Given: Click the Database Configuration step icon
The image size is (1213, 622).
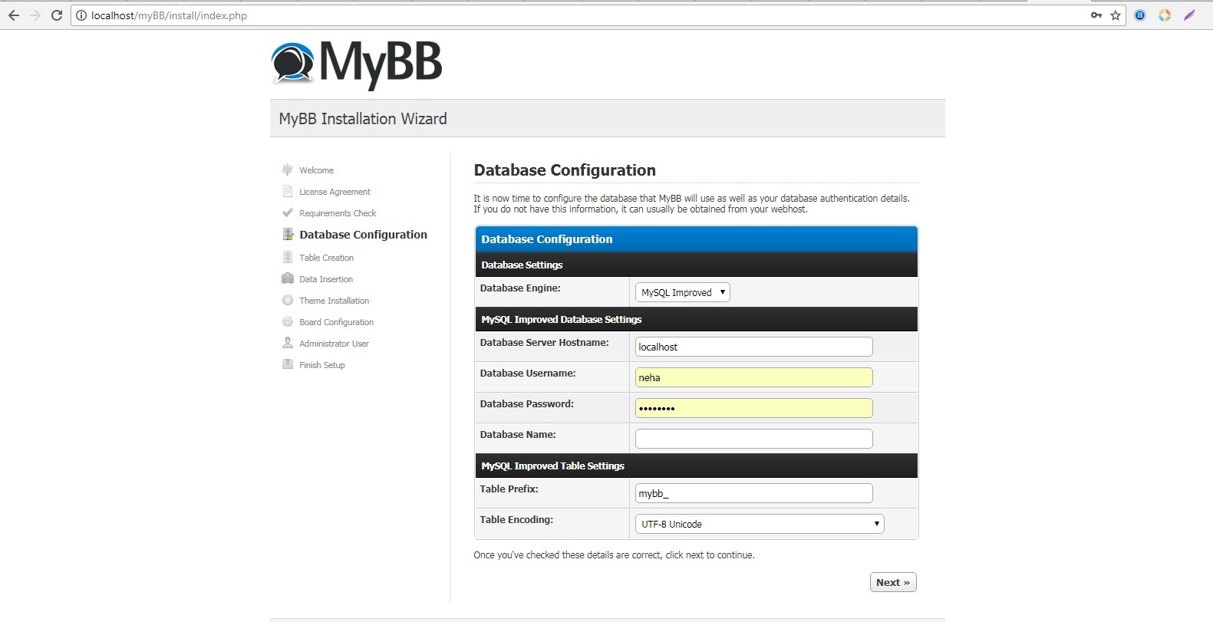Looking at the screenshot, I should point(288,234).
